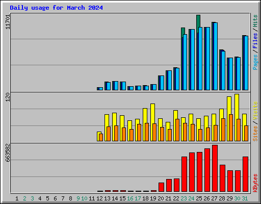Click the Hits legend label

255,21
